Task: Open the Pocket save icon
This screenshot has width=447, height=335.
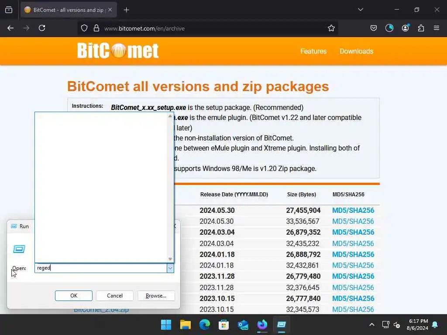Action: (374, 28)
